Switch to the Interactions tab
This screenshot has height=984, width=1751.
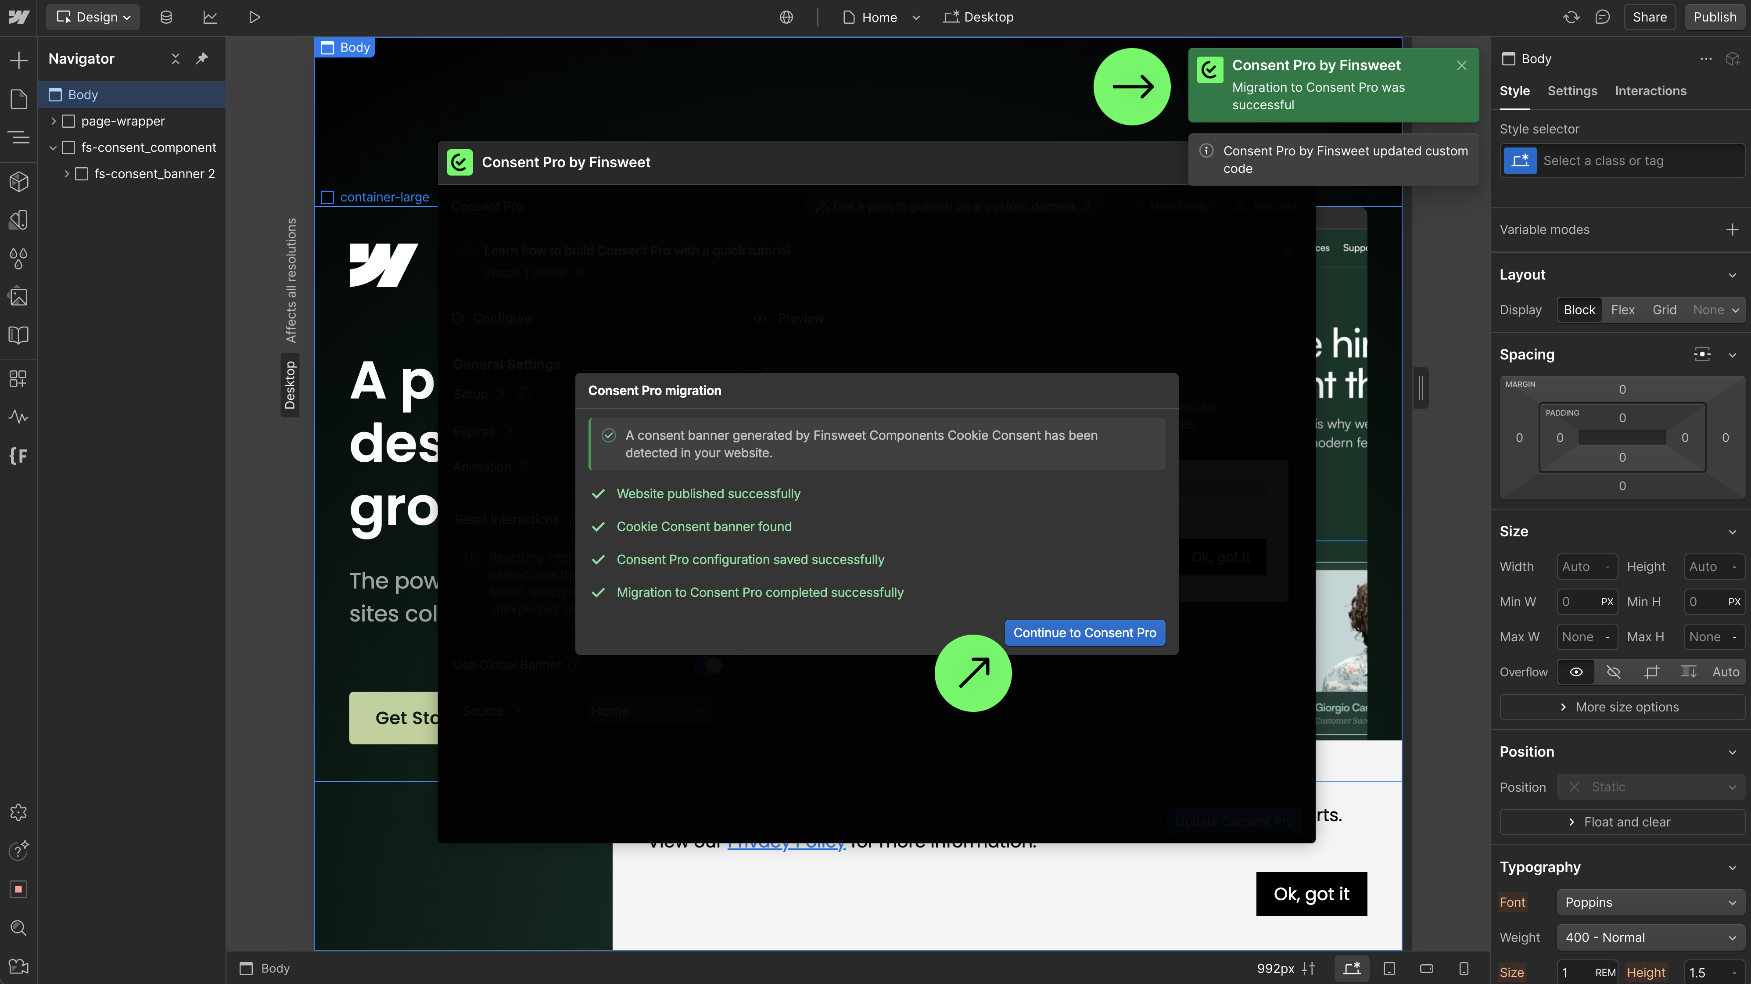[1651, 91]
